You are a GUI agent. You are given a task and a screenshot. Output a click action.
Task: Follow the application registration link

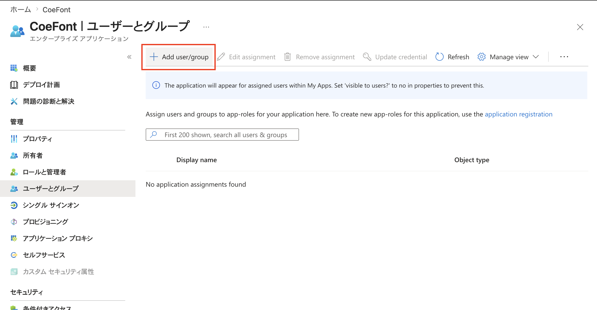coord(519,114)
